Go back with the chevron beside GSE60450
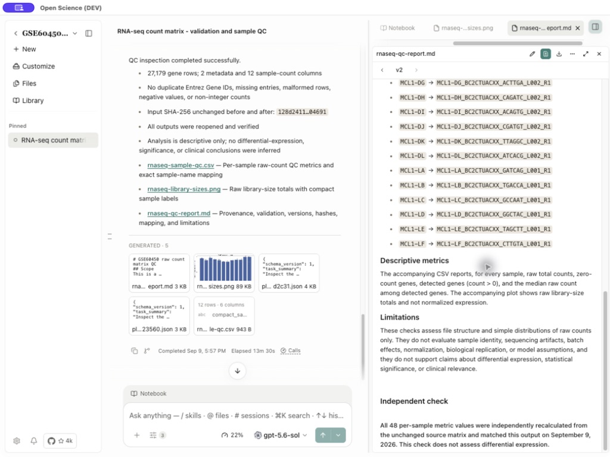This screenshot has height=457, width=610. [15, 33]
